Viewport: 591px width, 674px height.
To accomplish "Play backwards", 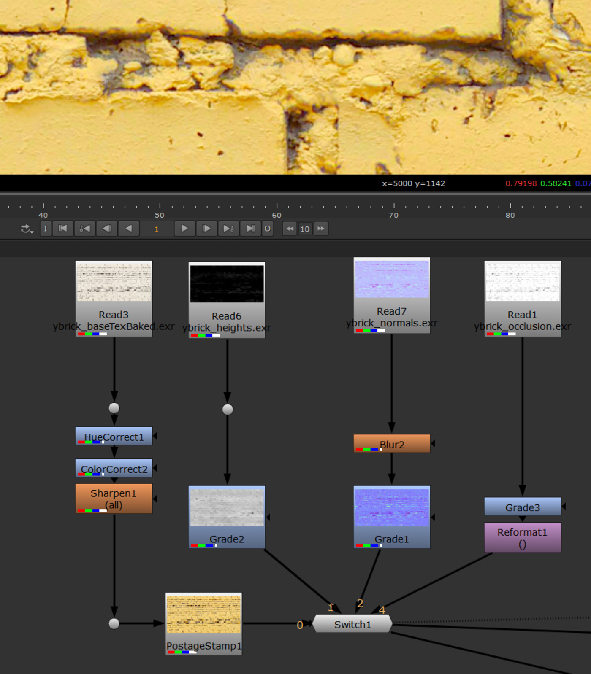I will point(129,229).
